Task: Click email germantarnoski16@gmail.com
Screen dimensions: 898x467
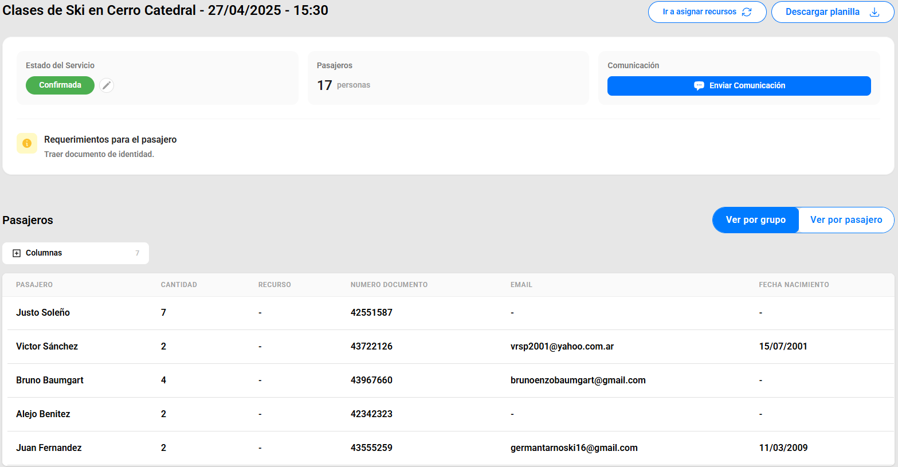Action: point(574,448)
